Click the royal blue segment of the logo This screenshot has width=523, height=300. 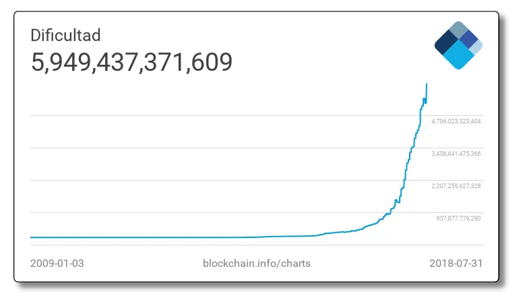(x=468, y=38)
